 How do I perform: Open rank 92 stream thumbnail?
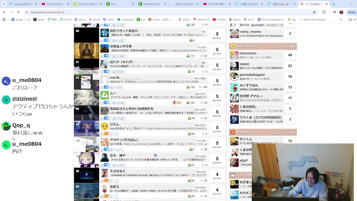click(86, 82)
